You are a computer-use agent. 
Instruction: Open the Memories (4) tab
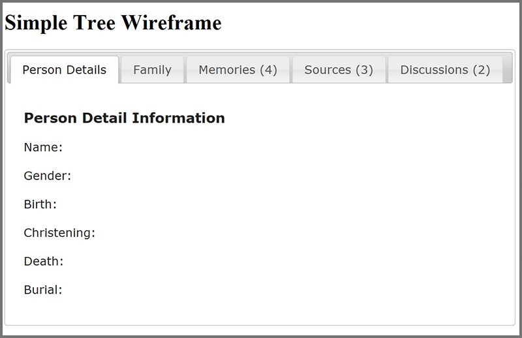238,70
